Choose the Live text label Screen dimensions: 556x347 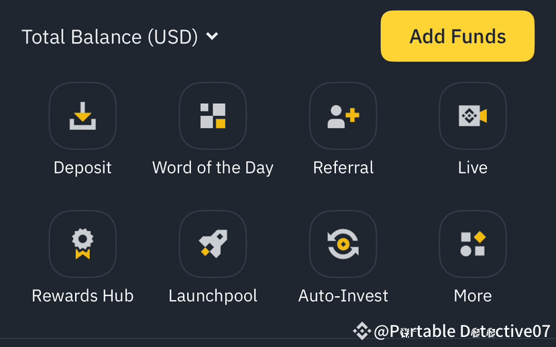472,167
